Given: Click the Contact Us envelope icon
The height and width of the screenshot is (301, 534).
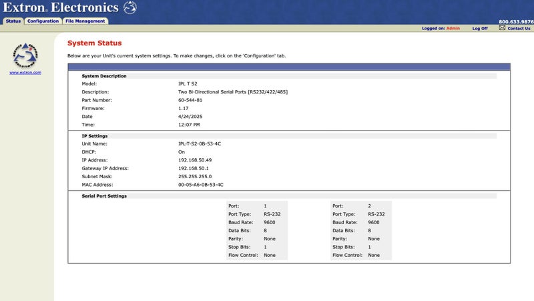Looking at the screenshot, I should (503, 28).
